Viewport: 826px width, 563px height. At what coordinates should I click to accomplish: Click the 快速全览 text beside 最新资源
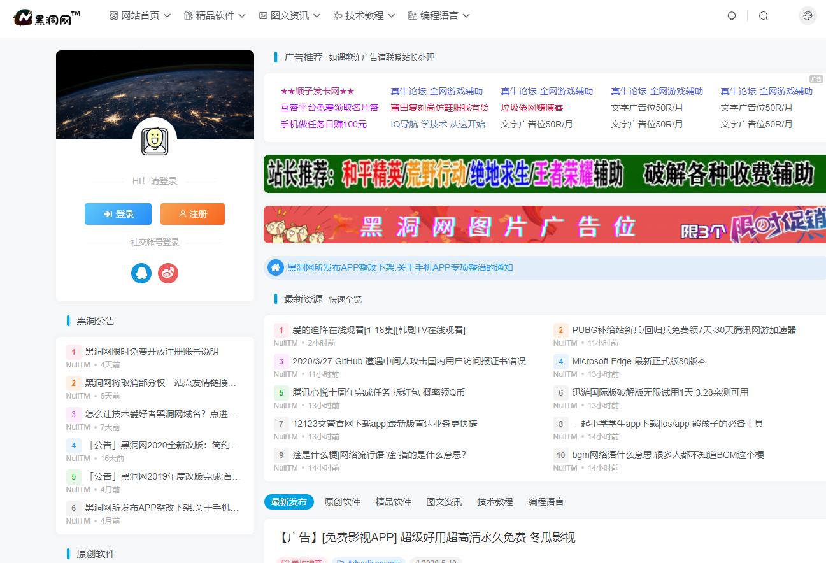tap(345, 299)
